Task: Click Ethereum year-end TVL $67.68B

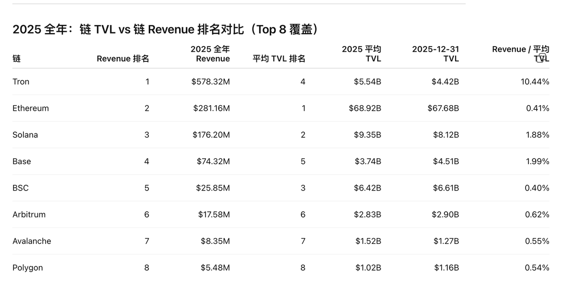Action: (x=444, y=108)
